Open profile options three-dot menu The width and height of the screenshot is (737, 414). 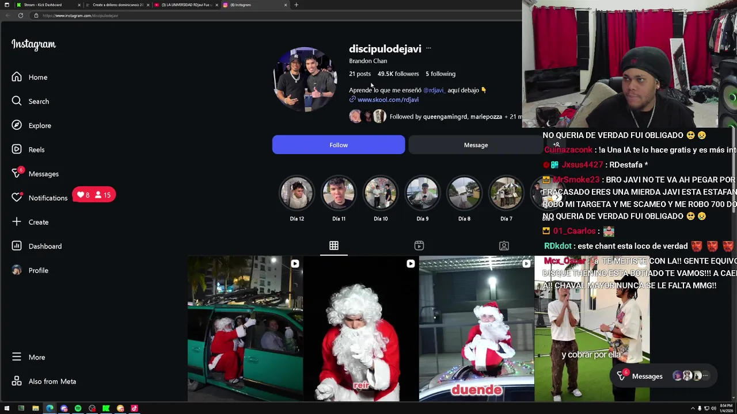[x=428, y=48]
